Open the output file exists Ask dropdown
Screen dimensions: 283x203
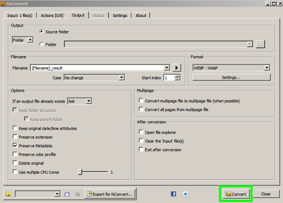pos(80,101)
